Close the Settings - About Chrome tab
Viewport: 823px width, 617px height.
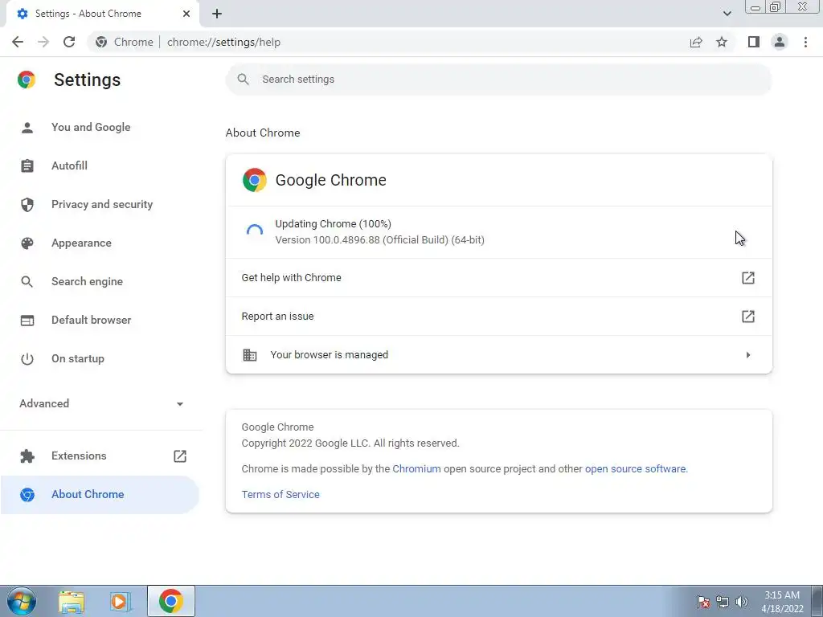pyautogui.click(x=186, y=14)
